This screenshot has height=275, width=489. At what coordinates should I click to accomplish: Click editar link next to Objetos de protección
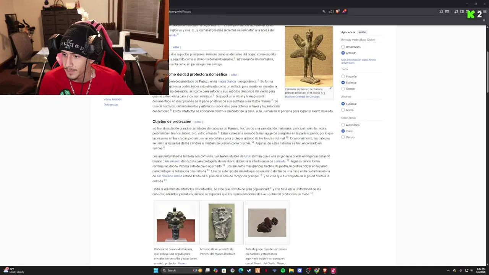(198, 122)
